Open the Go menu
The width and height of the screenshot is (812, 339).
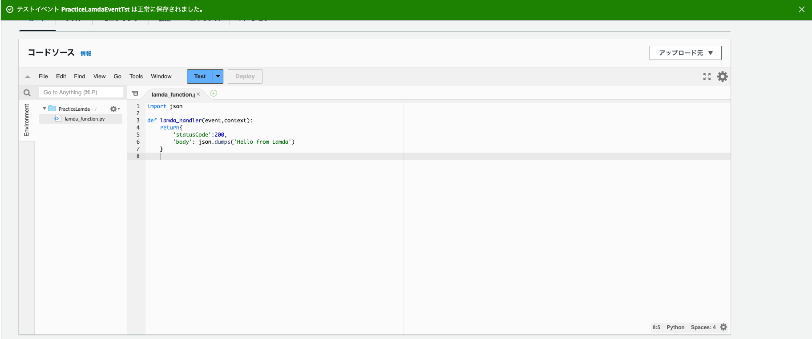[117, 77]
